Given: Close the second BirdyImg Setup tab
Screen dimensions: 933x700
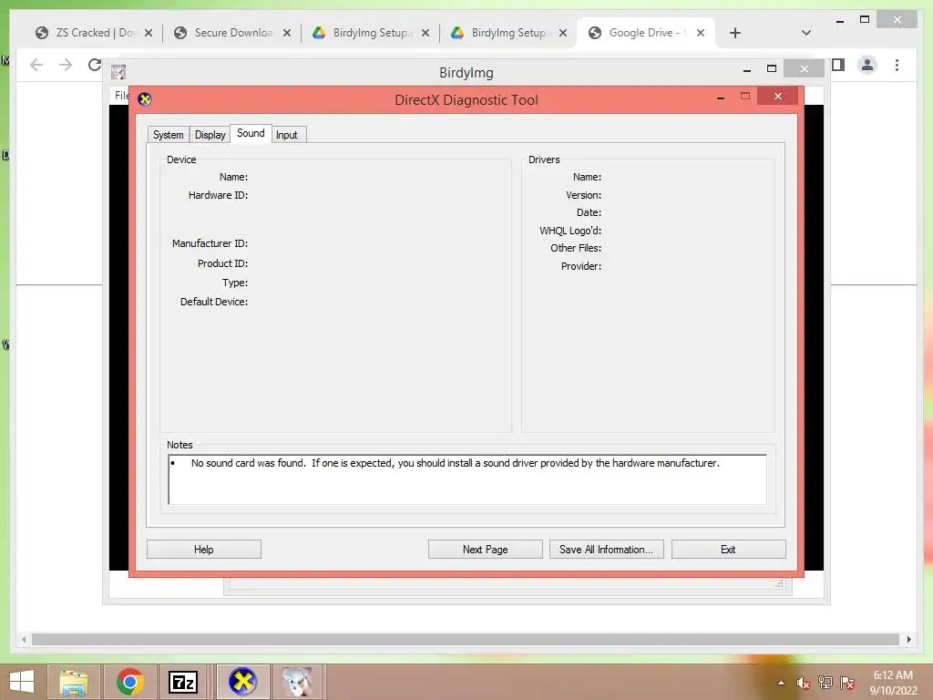Looking at the screenshot, I should click(x=563, y=33).
